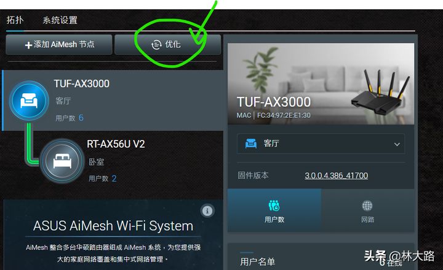Image resolution: width=443 pixels, height=270 pixels.
Task: Select the 用户数 tab in device panel
Action: pyautogui.click(x=274, y=210)
